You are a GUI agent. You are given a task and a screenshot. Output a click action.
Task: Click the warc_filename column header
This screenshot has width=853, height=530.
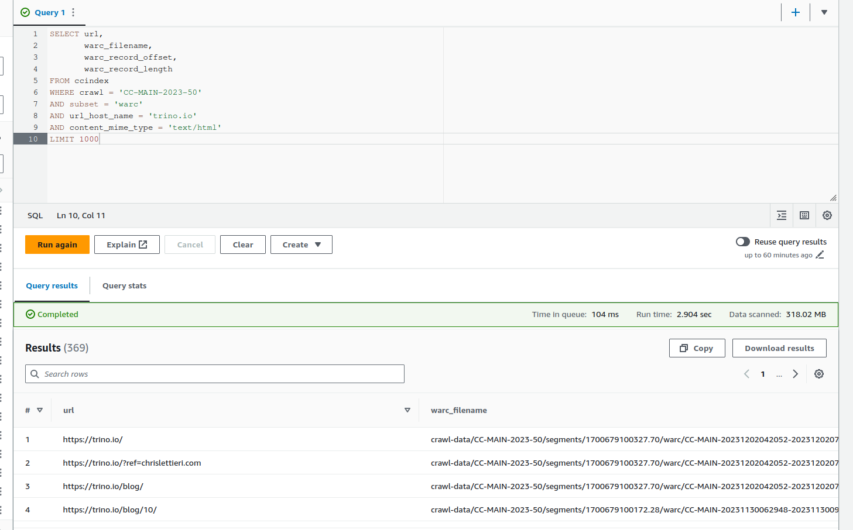tap(459, 410)
